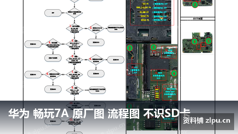
Task: Select the 'DATA3 P2' pin label
Action: pyautogui.click(x=145, y=16)
